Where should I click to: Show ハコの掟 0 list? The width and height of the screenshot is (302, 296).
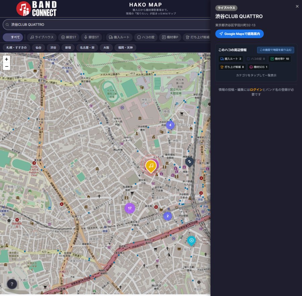point(256,59)
